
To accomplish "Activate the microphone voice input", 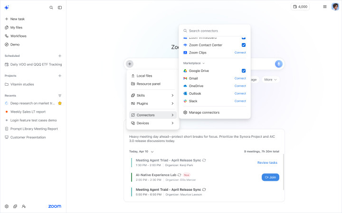I will tap(278, 64).
